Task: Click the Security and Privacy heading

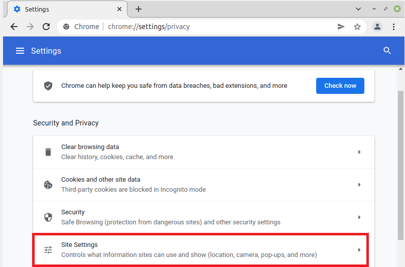Action: tap(66, 123)
